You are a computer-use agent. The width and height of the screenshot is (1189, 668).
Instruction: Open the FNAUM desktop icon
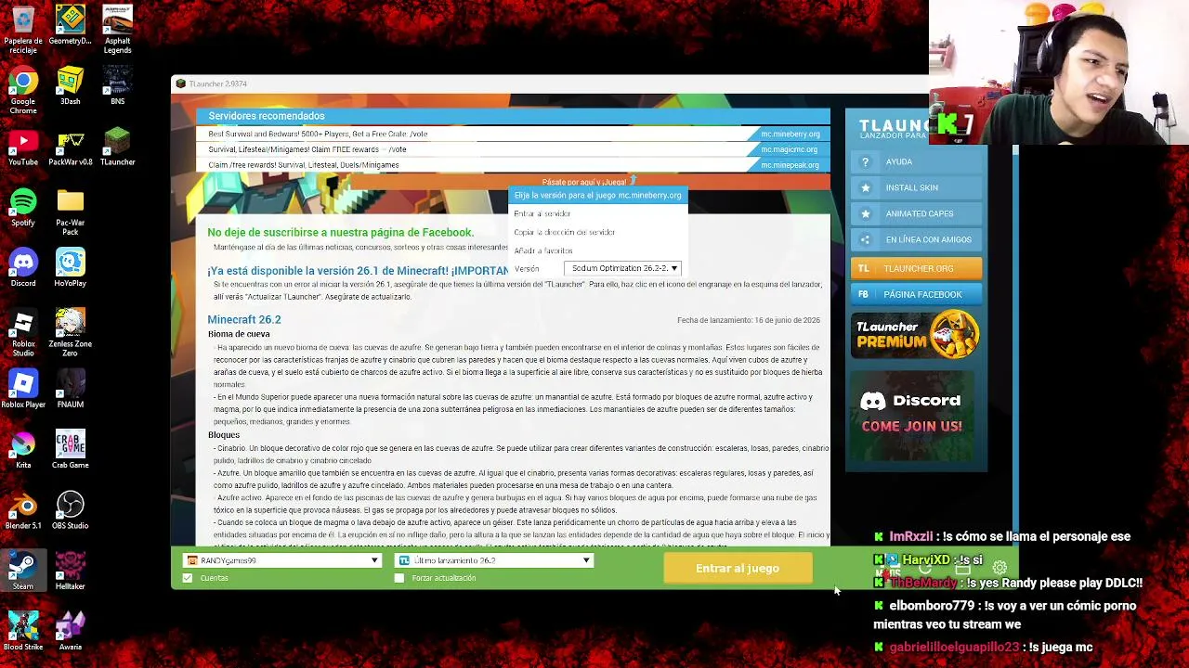[x=71, y=390]
